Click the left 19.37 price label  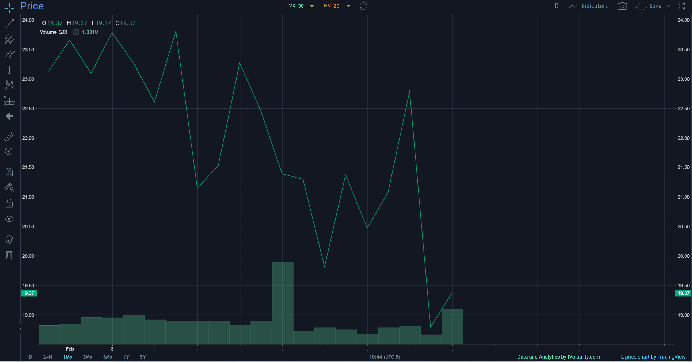coord(28,293)
